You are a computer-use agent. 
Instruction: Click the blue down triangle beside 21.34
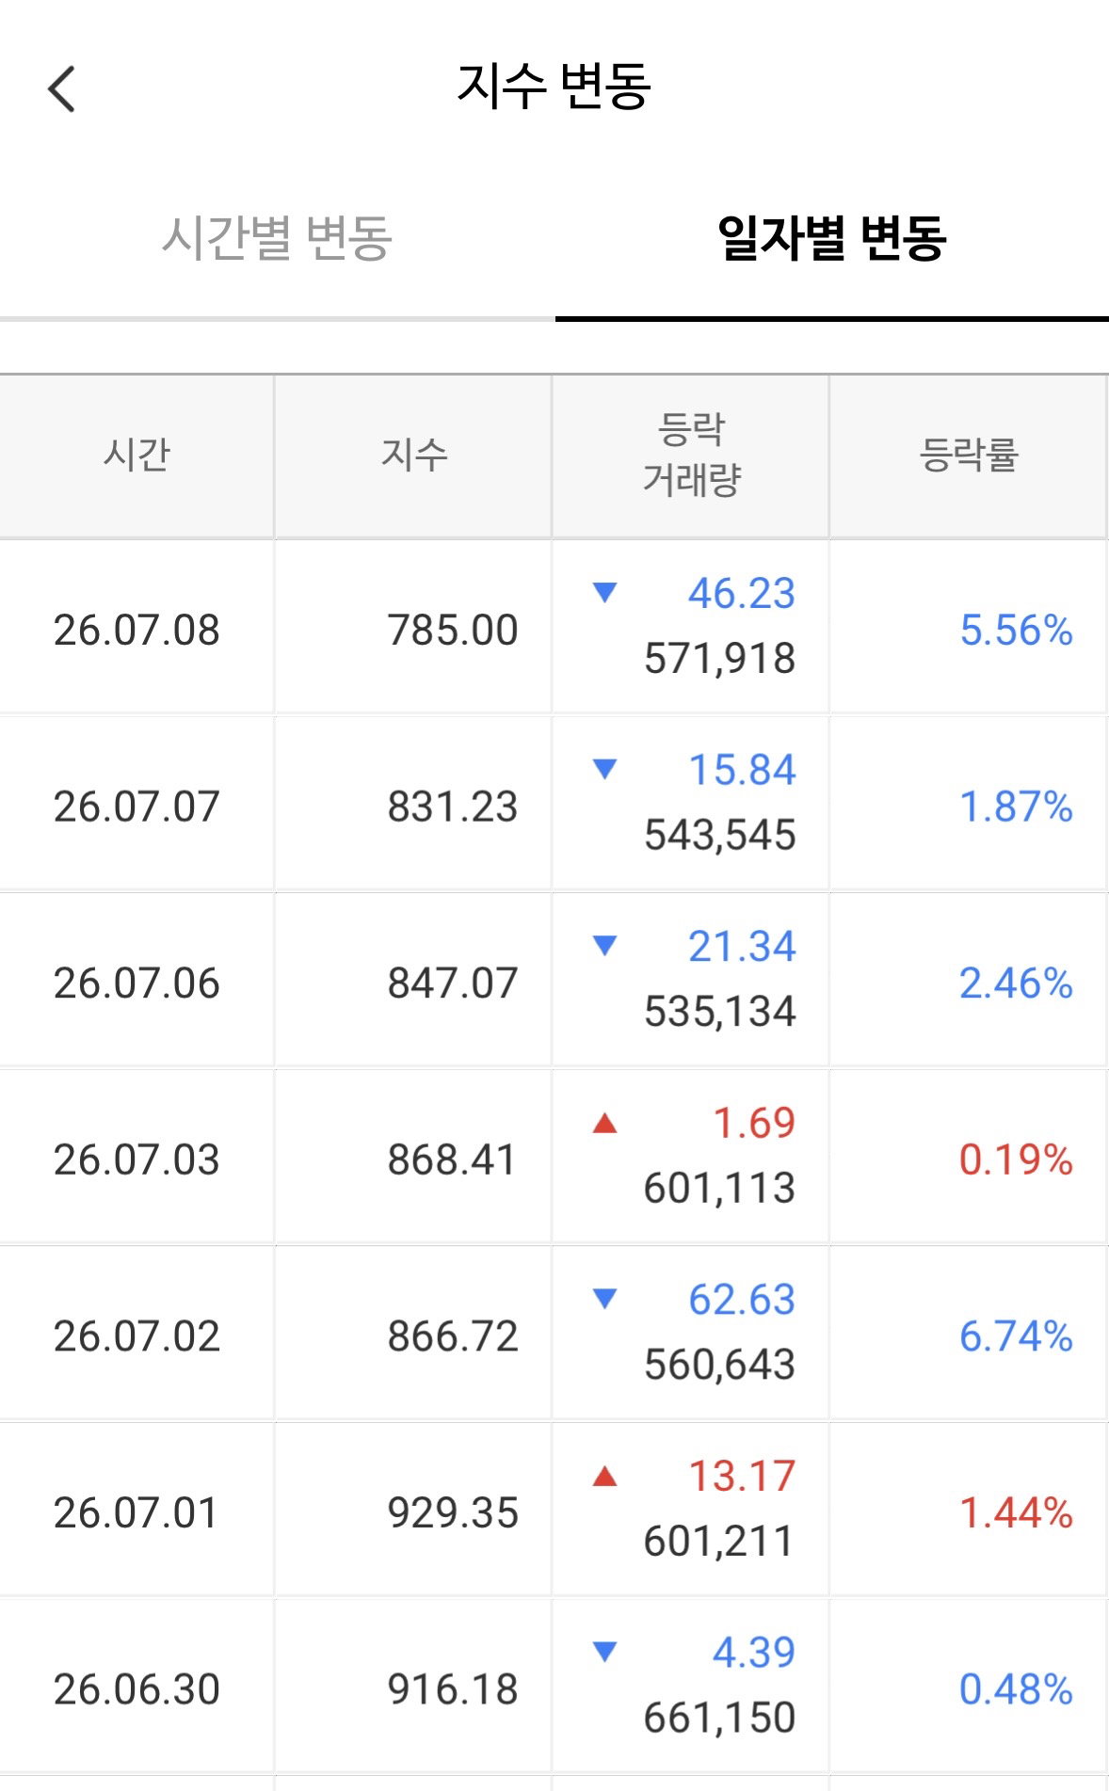(604, 945)
